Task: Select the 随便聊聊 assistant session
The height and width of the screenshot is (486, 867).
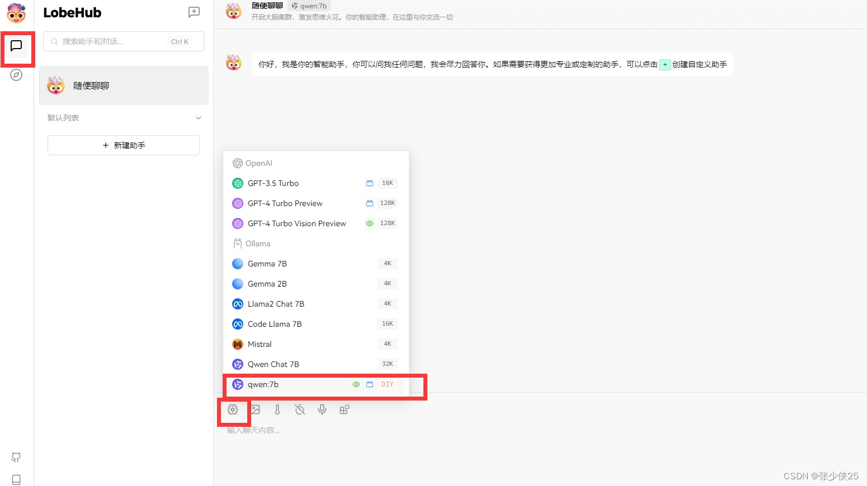Action: pyautogui.click(x=123, y=85)
